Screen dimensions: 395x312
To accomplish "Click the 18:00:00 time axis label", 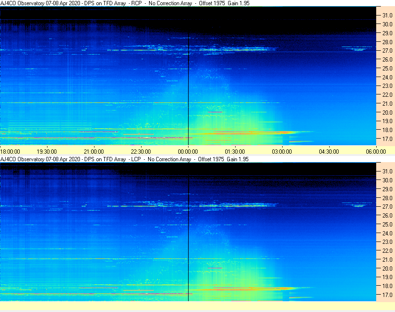I will (10, 152).
